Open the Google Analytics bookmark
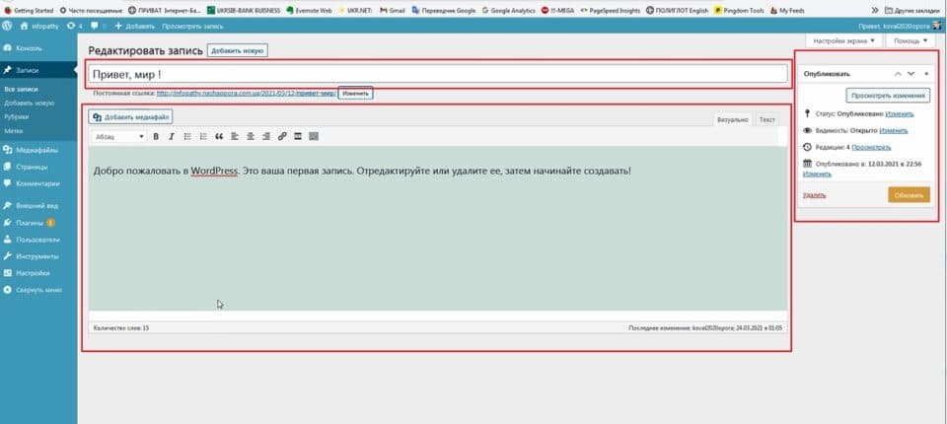The image size is (947, 424). click(508, 10)
